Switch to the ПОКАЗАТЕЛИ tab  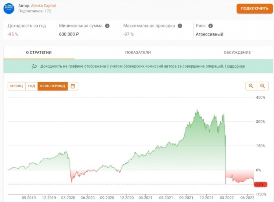(138, 52)
